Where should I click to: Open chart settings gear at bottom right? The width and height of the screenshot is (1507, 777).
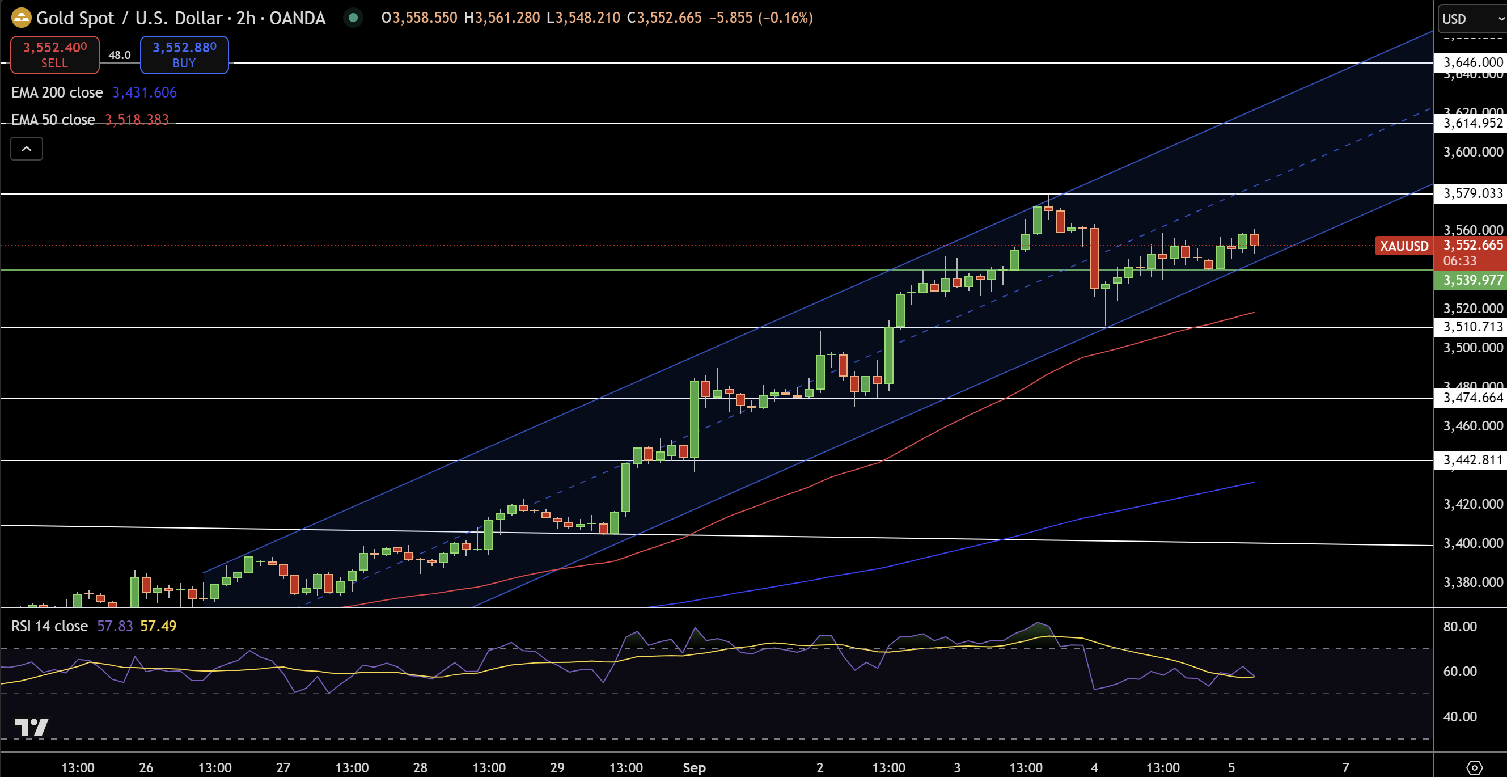pyautogui.click(x=1474, y=767)
